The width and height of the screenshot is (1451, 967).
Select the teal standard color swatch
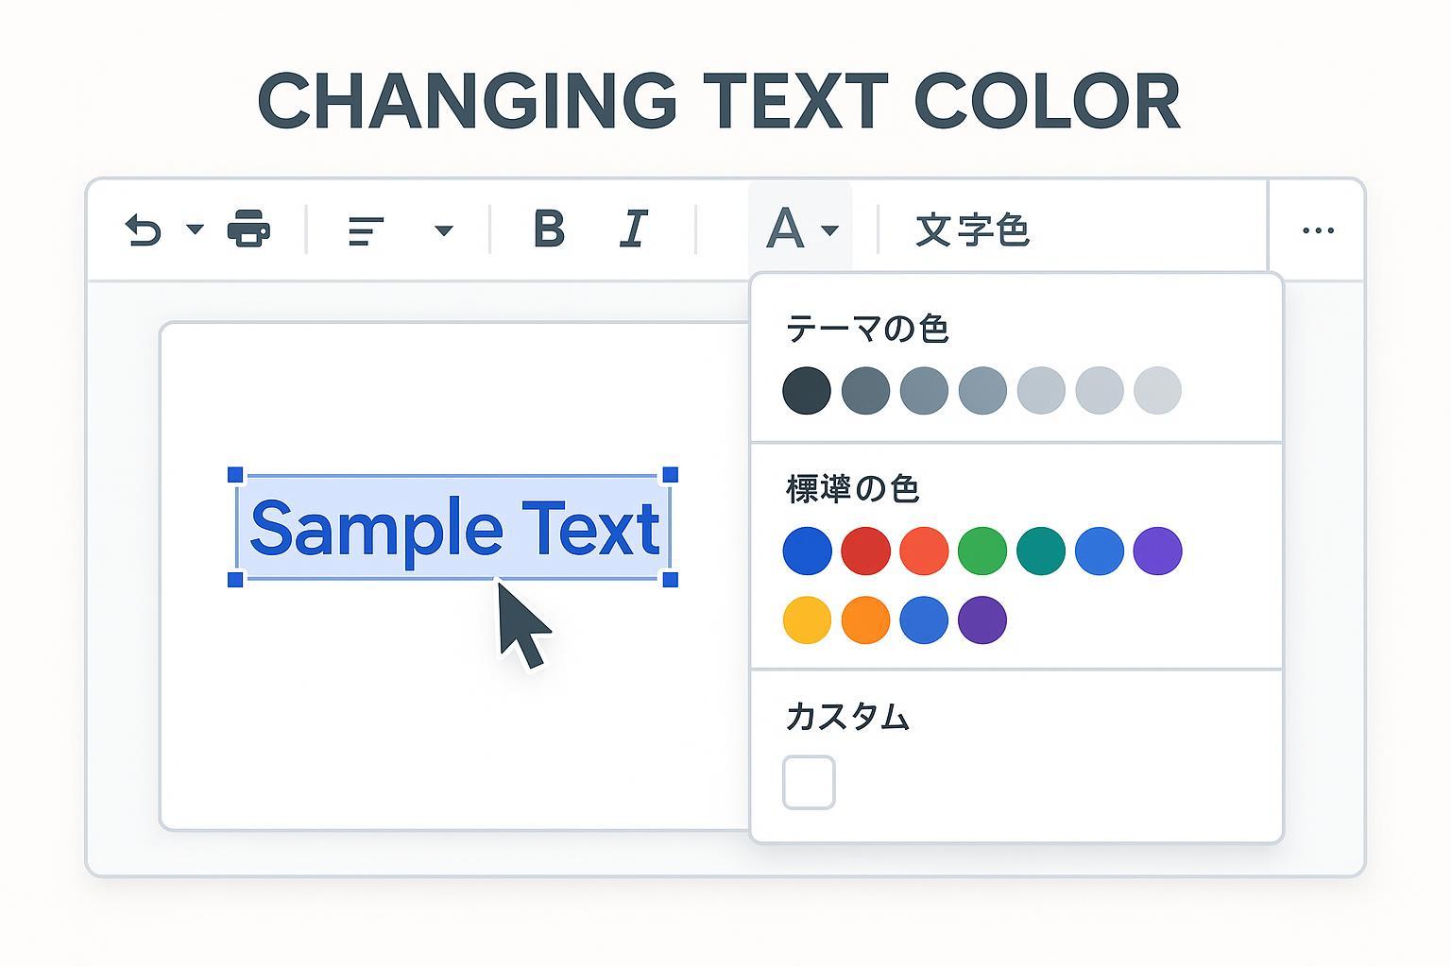[x=1041, y=551]
